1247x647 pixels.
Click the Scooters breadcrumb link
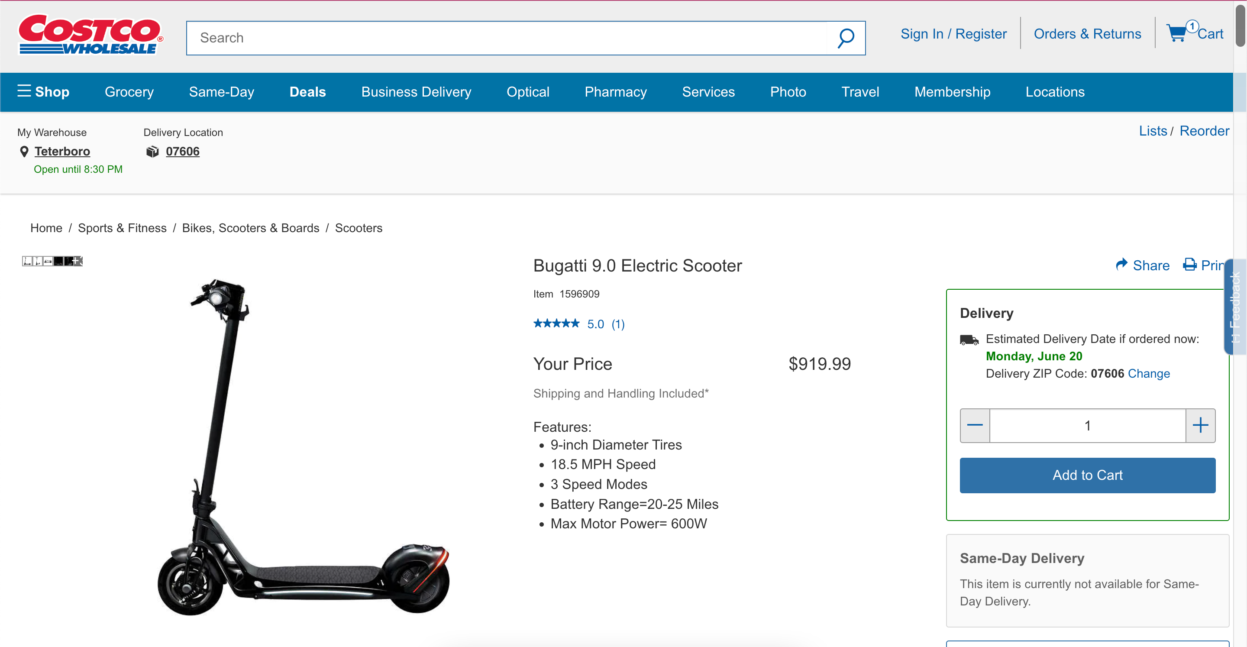pyautogui.click(x=358, y=228)
